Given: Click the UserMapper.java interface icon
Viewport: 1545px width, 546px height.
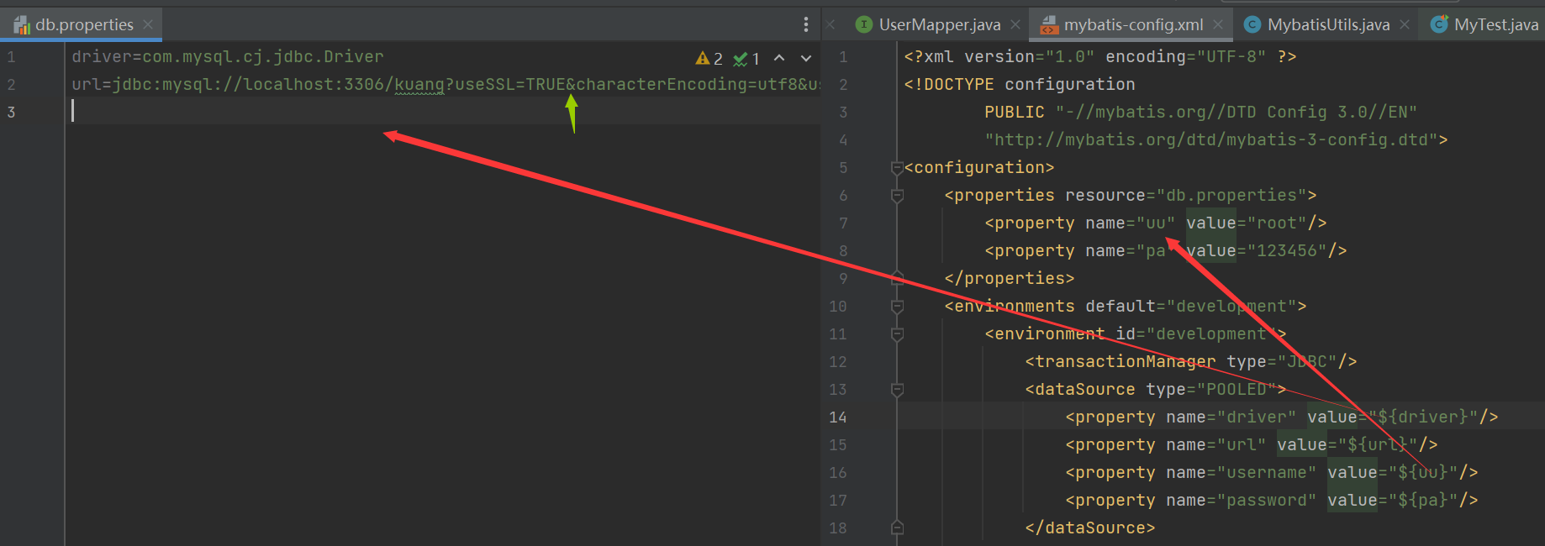Looking at the screenshot, I should pyautogui.click(x=863, y=25).
